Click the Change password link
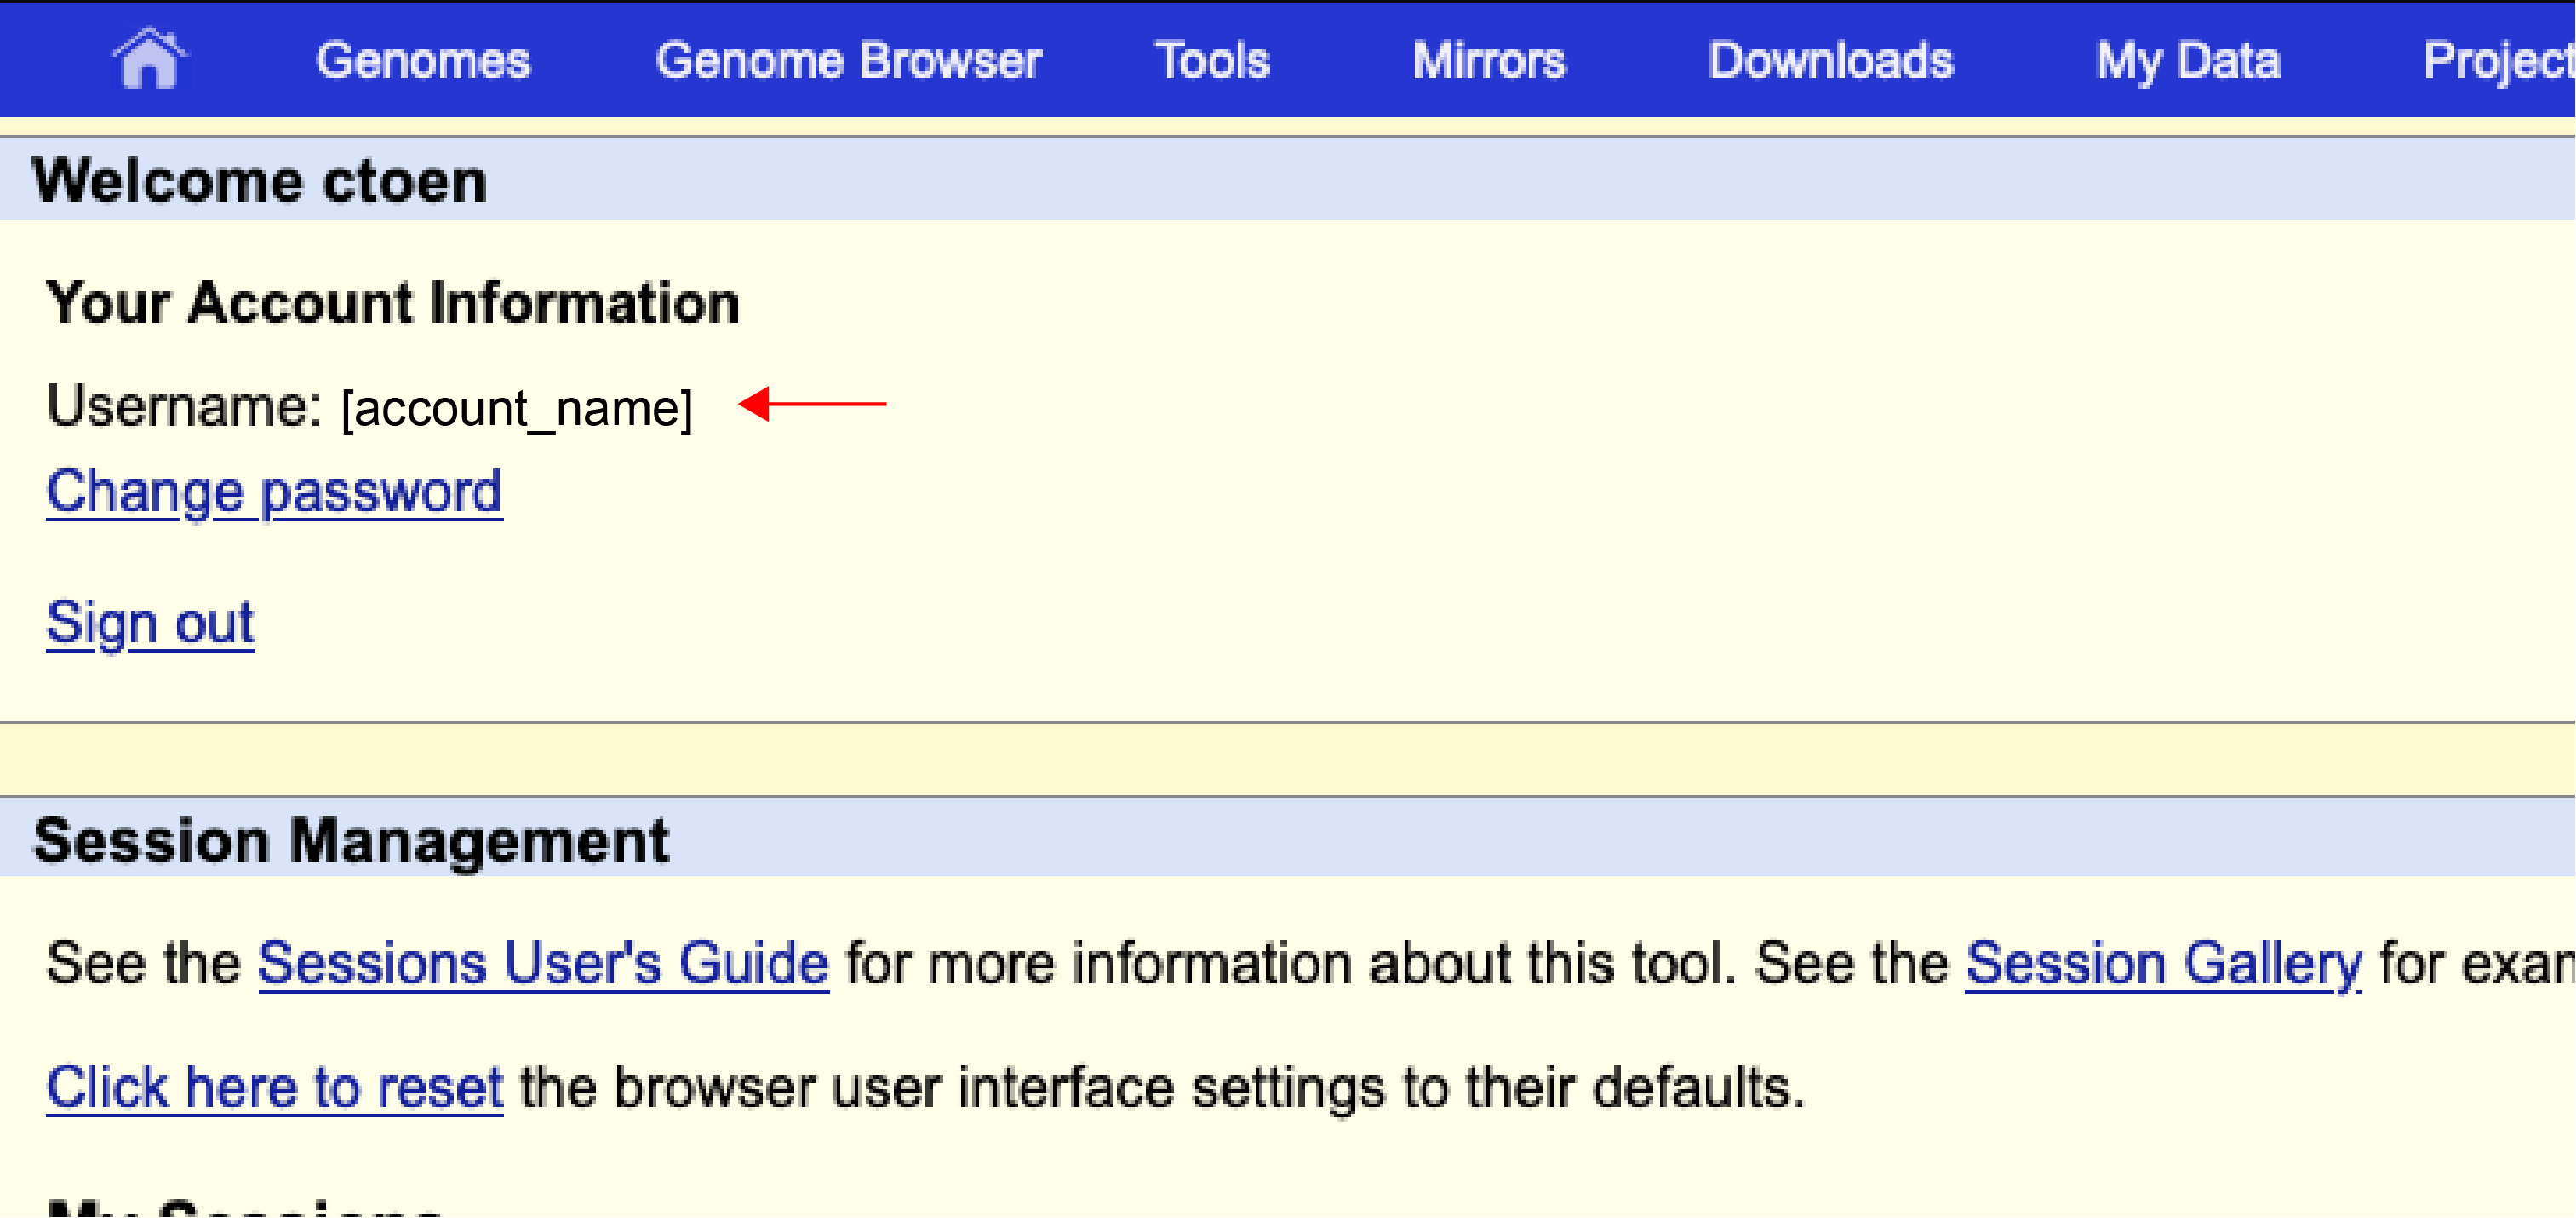 click(274, 491)
